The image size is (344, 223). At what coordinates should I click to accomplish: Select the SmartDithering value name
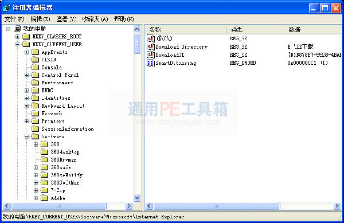176,63
